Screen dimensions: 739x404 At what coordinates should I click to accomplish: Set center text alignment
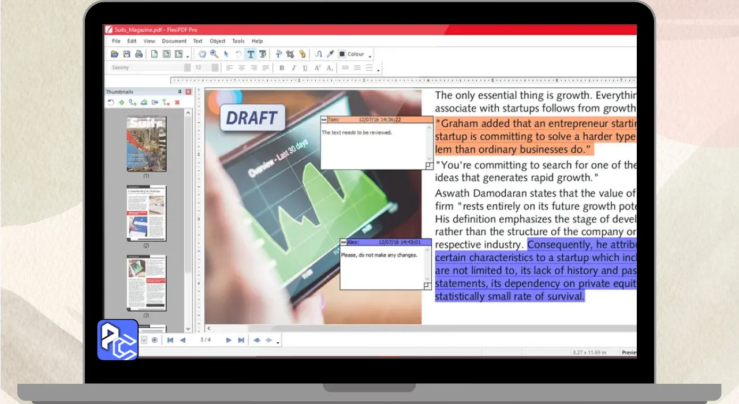click(x=241, y=68)
